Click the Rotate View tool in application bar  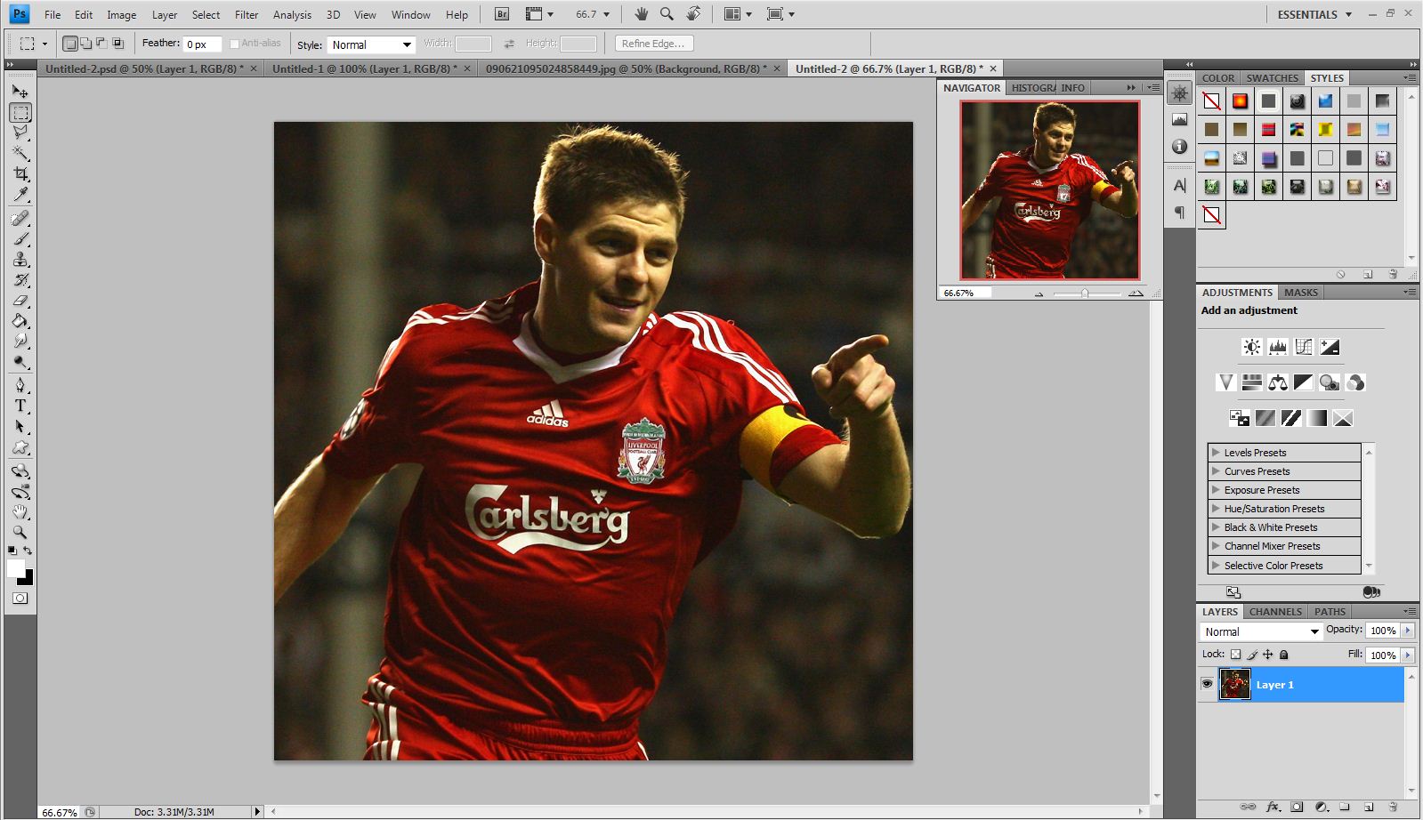pos(693,14)
